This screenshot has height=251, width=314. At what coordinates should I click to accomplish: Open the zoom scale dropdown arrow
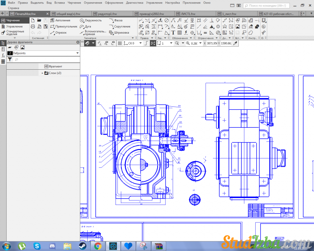tap(201, 43)
